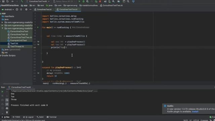Click the Save All toolbar icon
The image size is (215, 121).
click(x=3, y=1)
